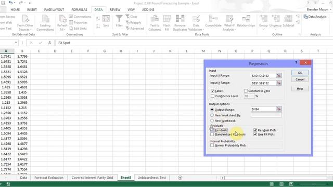333x187 pixels.
Task: Click the Output Range collapse icon
Action: coord(279,109)
